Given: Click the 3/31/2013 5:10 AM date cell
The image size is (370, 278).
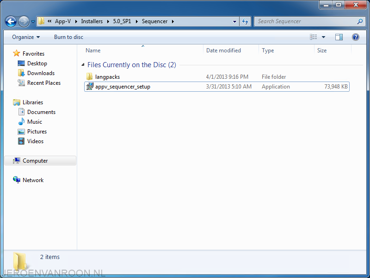Looking at the screenshot, I should click(229, 87).
